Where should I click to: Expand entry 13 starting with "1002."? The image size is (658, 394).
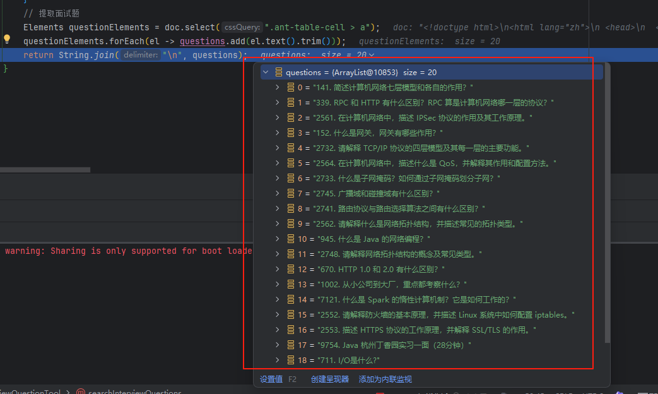pos(278,284)
